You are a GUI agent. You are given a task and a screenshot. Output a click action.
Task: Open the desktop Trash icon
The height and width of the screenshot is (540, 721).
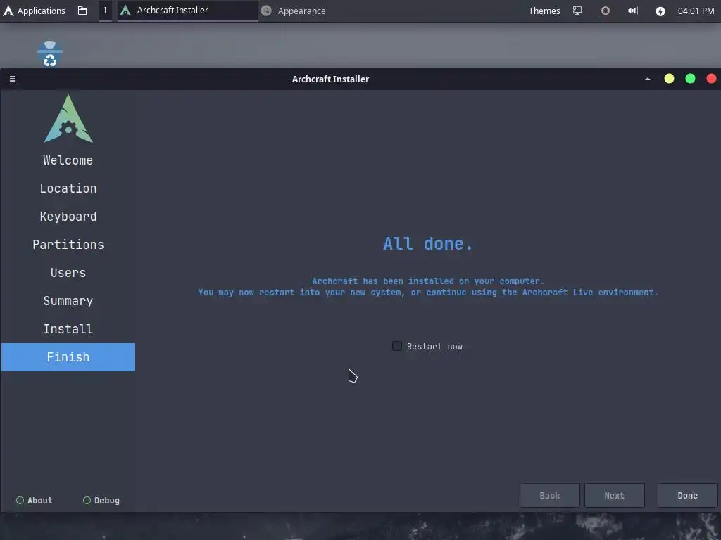pyautogui.click(x=50, y=53)
